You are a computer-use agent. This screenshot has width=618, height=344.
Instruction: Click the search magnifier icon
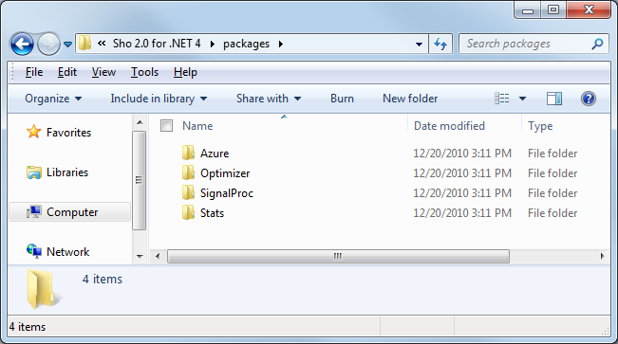[597, 44]
